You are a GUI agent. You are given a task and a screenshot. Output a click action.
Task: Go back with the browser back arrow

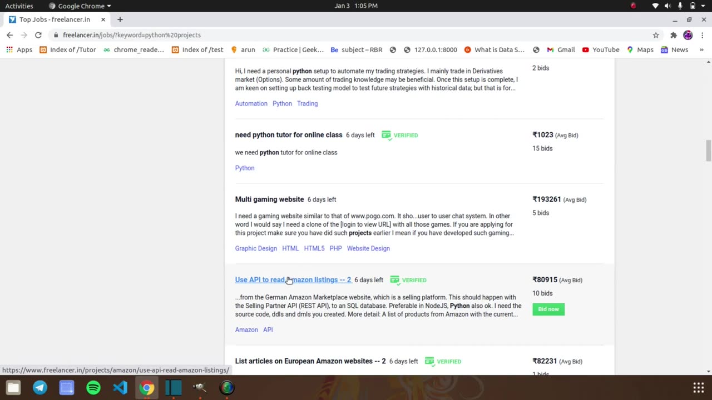[9, 35]
